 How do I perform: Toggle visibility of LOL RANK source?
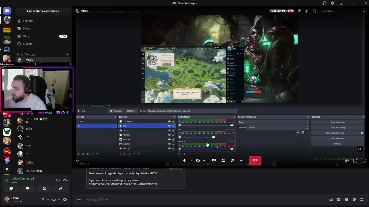[170, 121]
